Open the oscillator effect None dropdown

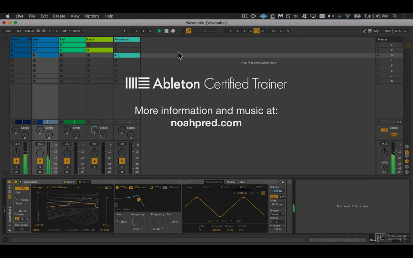click(38, 230)
